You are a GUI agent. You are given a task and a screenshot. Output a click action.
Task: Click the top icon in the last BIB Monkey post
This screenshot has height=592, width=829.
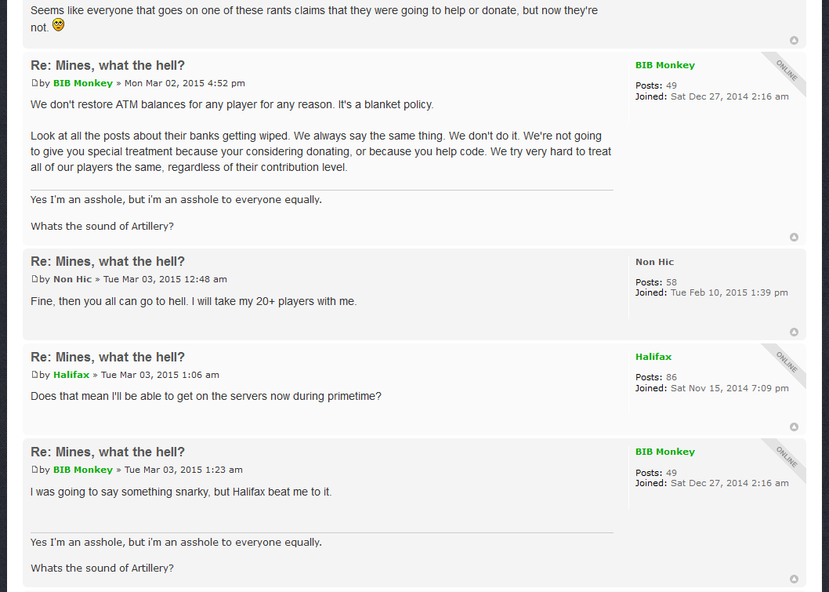pyautogui.click(x=794, y=579)
